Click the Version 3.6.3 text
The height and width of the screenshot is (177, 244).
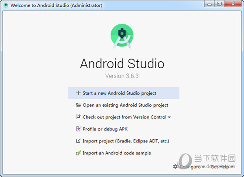click(x=122, y=76)
